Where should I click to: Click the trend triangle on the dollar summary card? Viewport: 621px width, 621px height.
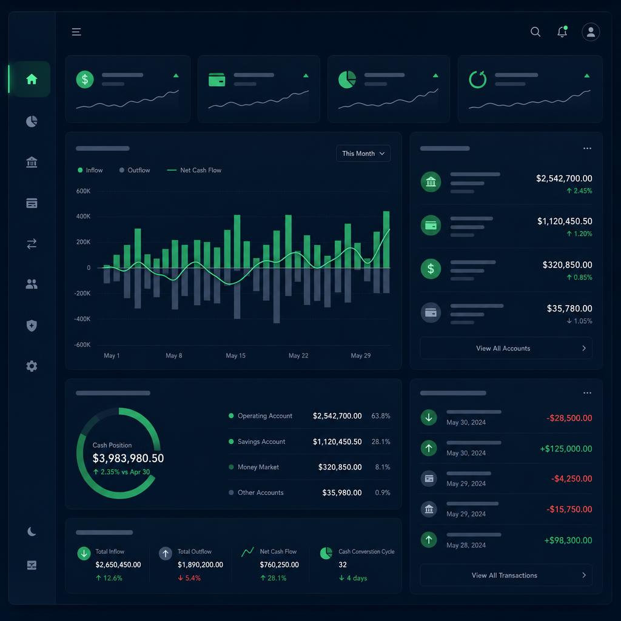coord(176,76)
